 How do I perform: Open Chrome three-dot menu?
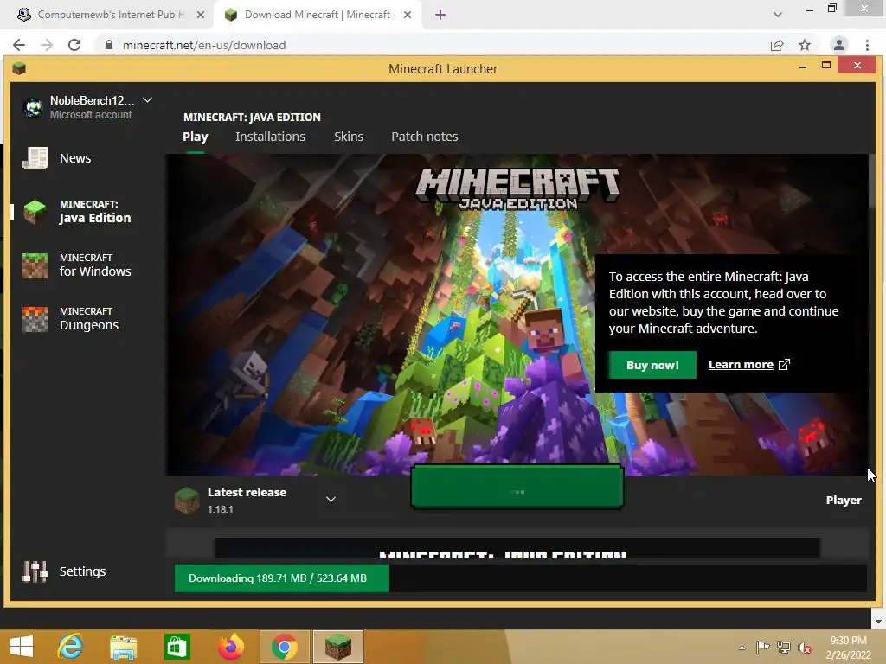pyautogui.click(x=867, y=45)
